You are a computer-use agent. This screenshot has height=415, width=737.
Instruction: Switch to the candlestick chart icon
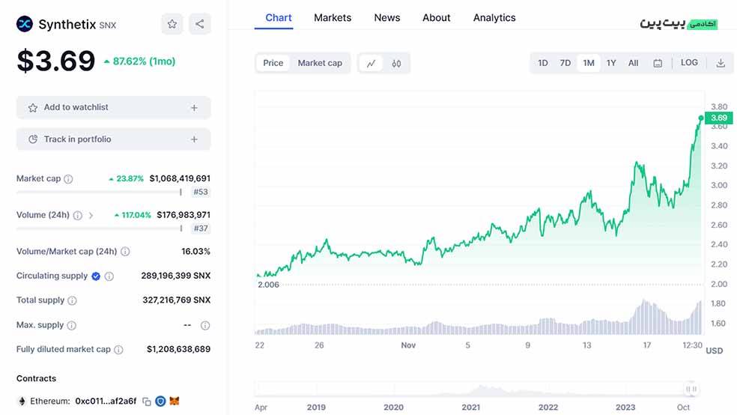pos(396,64)
